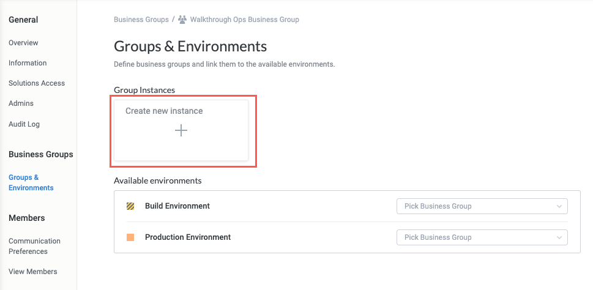Click the Business Groups breadcrumb link
This screenshot has width=593, height=290.
(x=141, y=20)
